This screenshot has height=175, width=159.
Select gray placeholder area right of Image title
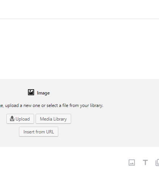(x=103, y=93)
